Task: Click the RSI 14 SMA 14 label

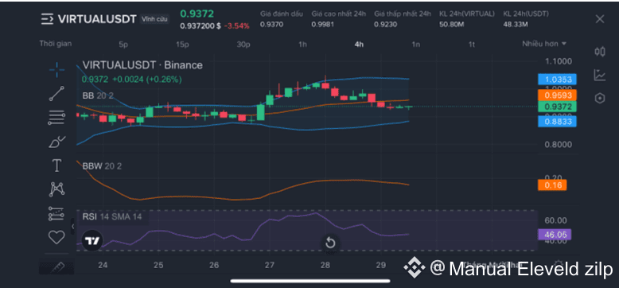Action: pos(111,216)
